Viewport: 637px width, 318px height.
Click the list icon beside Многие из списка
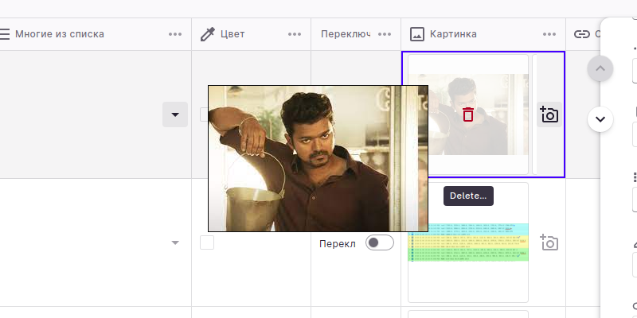pyautogui.click(x=4, y=34)
